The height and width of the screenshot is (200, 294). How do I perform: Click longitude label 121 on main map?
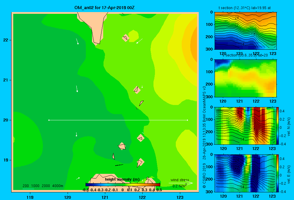(x=105, y=197)
